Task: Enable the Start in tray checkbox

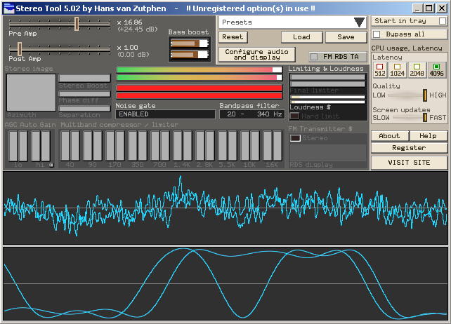Action: 443,21
